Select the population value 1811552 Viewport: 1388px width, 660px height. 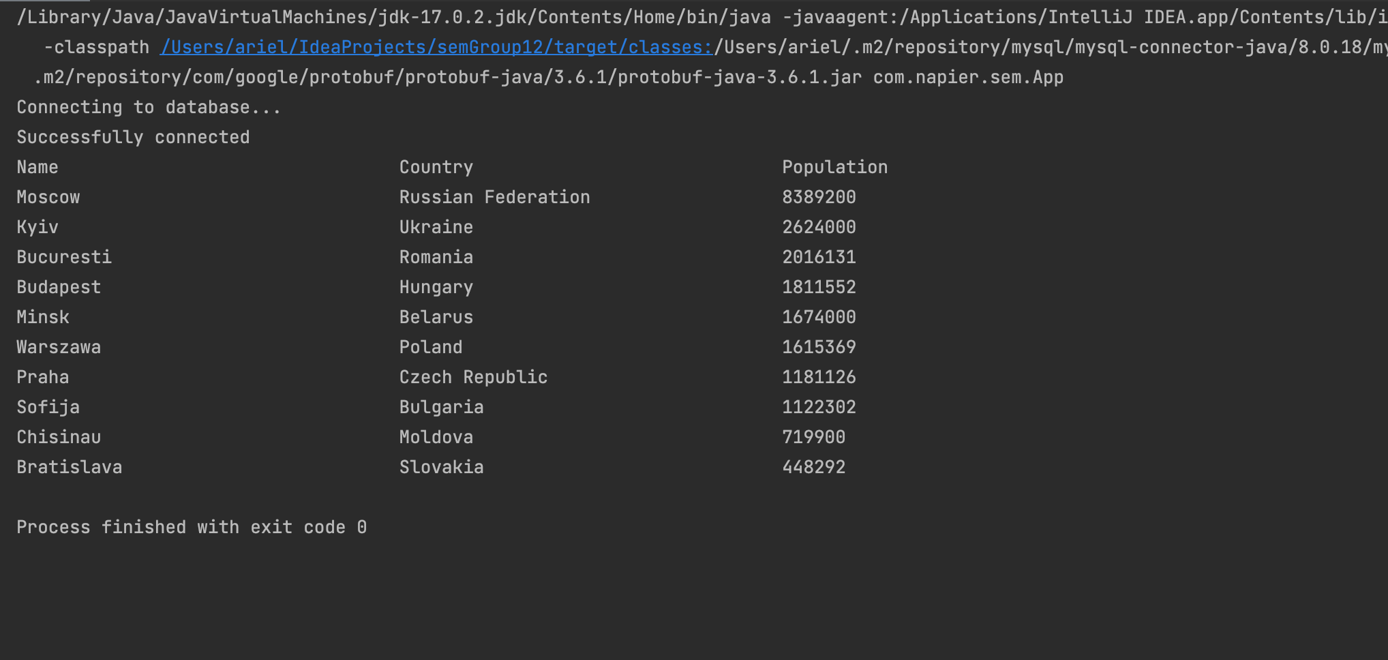click(x=819, y=287)
